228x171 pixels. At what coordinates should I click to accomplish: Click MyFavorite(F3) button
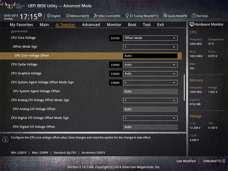coord(77,16)
